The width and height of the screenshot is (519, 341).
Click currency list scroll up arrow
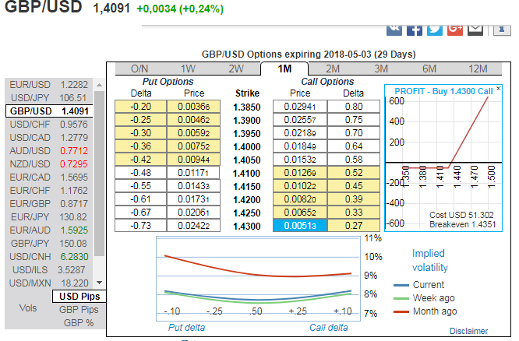coord(99,85)
